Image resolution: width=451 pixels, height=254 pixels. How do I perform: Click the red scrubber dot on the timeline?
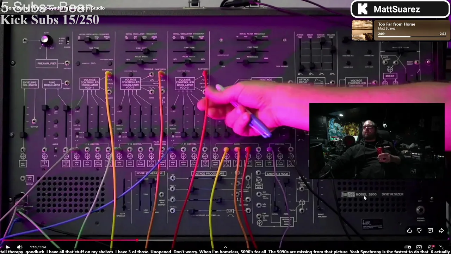click(x=137, y=240)
